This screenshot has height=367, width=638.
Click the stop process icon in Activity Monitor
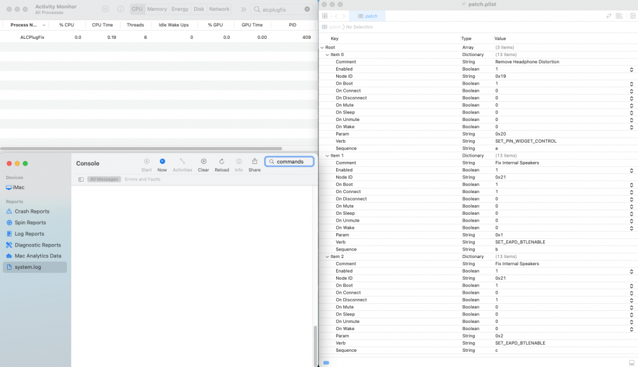pyautogui.click(x=105, y=9)
